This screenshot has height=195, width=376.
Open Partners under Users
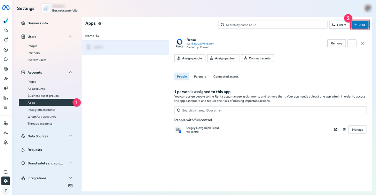coord(33,53)
